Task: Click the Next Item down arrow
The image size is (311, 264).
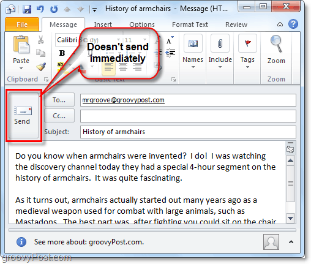Action: click(x=80, y=9)
